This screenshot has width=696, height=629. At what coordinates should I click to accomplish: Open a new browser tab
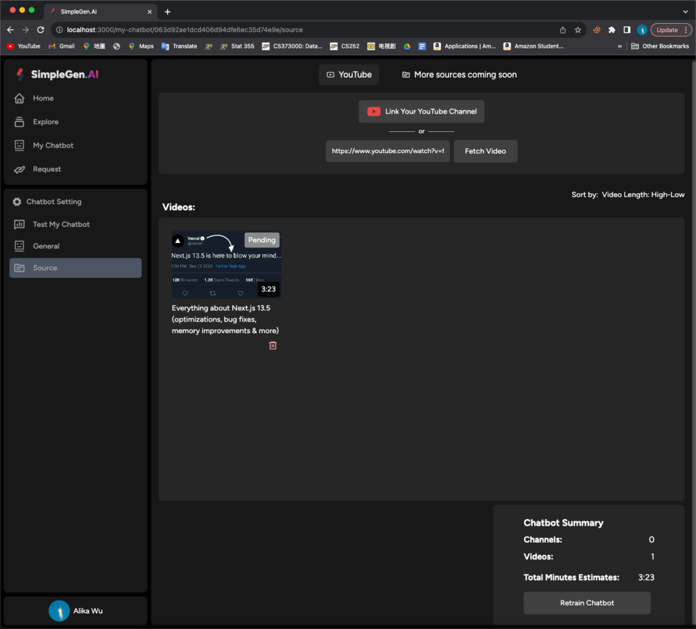coord(168,12)
